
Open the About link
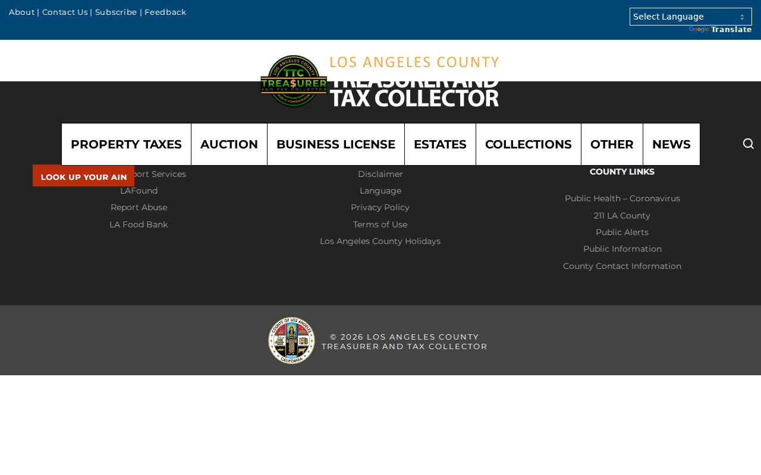pos(21,12)
